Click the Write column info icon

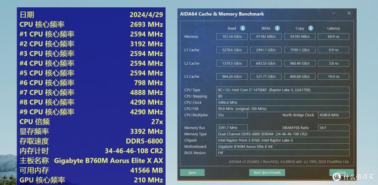pos(277,28)
